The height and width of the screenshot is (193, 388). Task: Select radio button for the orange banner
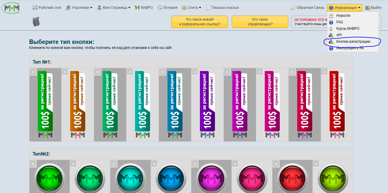click(65, 72)
